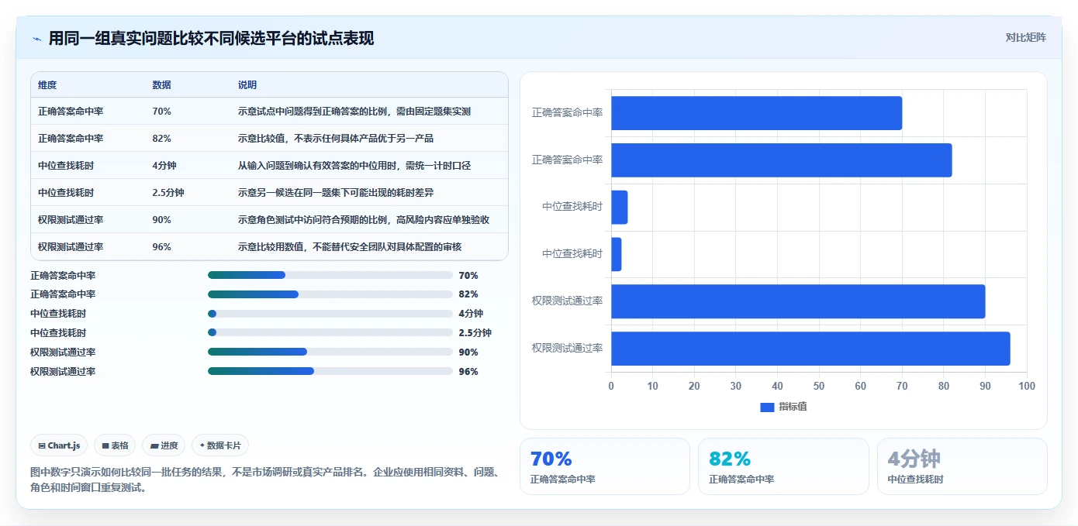Click the progress bar labeled 96%
Viewport: 1078px width, 526px height.
(330, 371)
